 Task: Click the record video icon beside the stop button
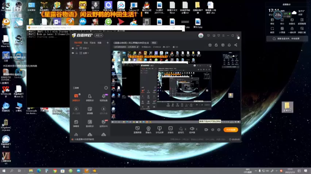click(x=206, y=130)
